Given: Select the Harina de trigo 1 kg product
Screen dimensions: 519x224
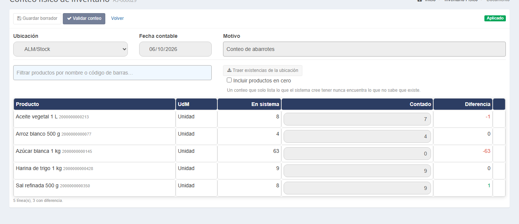Looking at the screenshot, I should pyautogui.click(x=39, y=168).
